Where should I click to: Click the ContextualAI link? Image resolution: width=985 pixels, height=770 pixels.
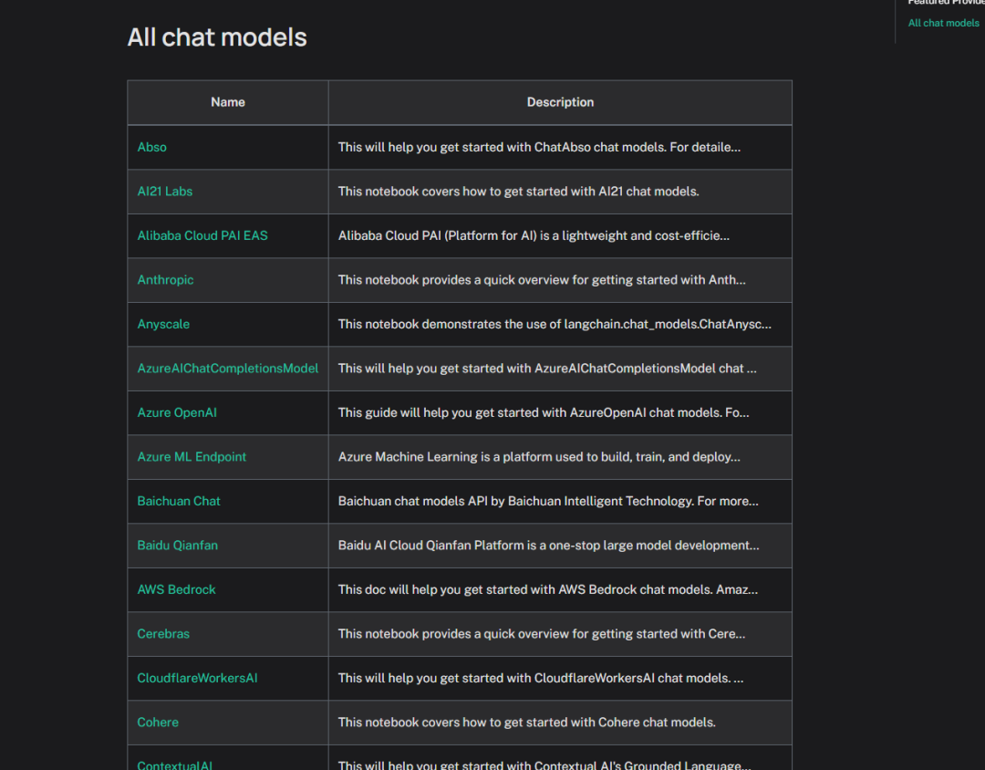point(175,765)
